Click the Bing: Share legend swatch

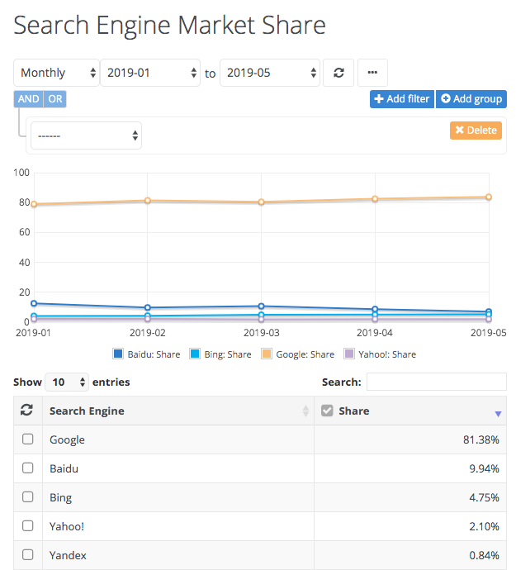pos(195,354)
